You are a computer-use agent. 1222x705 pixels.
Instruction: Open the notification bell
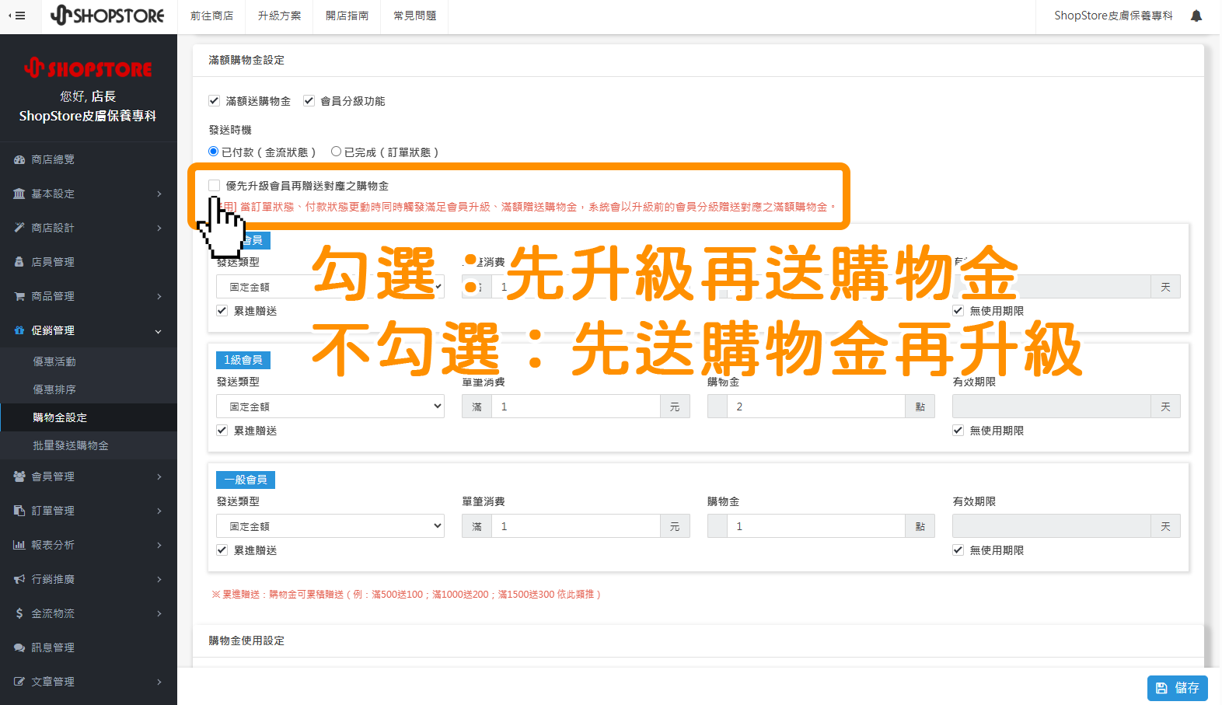[x=1196, y=16]
